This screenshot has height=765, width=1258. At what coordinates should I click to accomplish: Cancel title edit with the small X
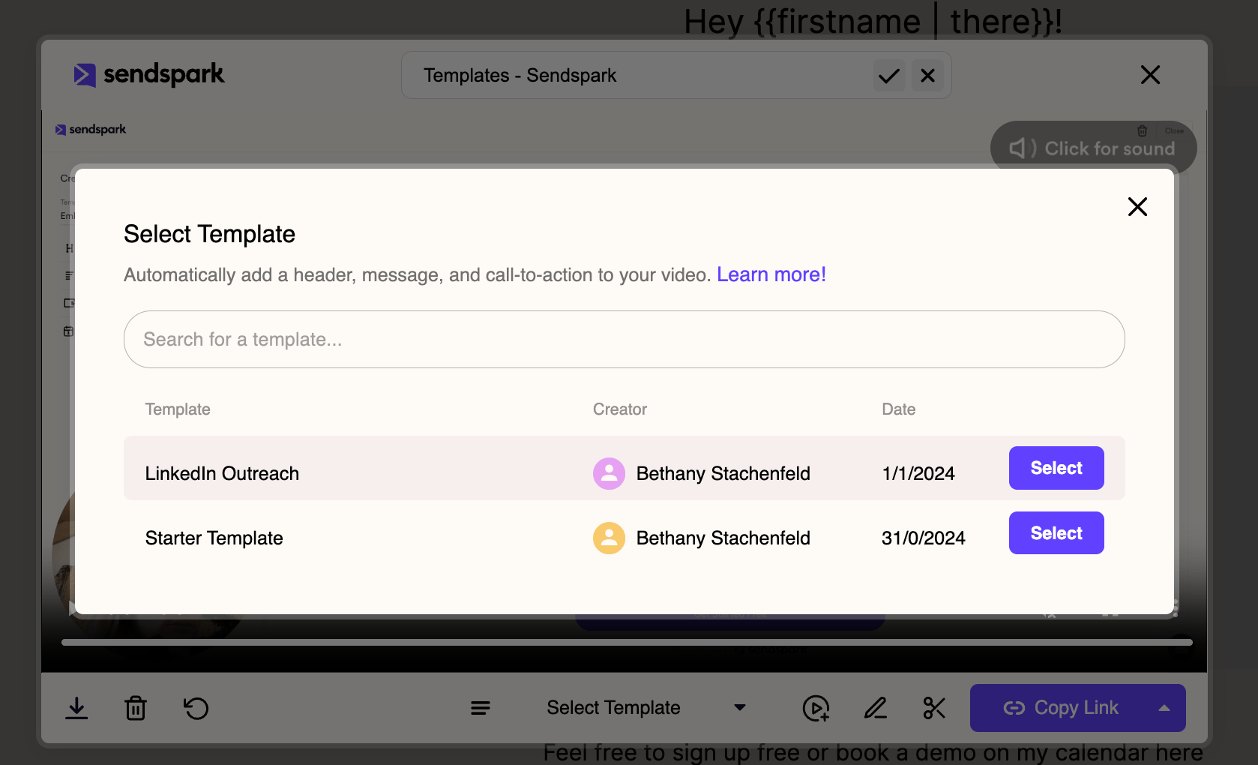927,76
